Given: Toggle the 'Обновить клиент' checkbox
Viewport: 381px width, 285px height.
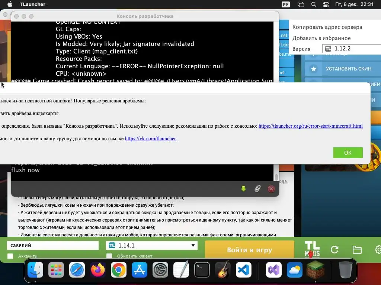Looking at the screenshot, I should (109, 256).
